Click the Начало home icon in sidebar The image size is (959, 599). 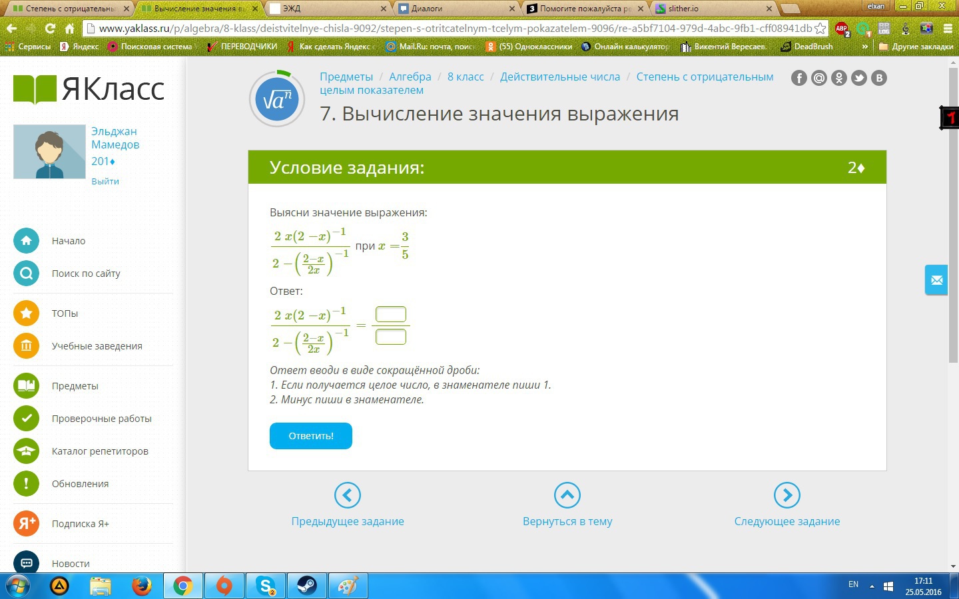(26, 241)
